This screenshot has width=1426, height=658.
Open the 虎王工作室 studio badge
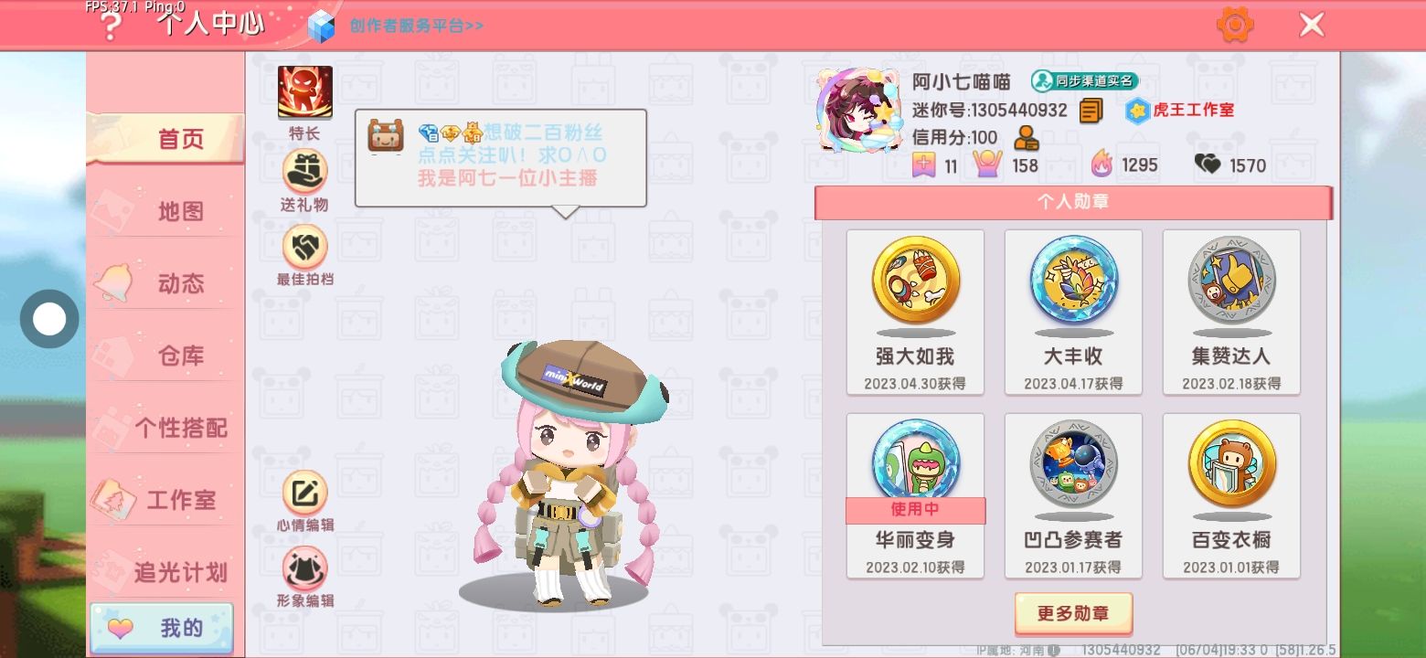(1179, 111)
